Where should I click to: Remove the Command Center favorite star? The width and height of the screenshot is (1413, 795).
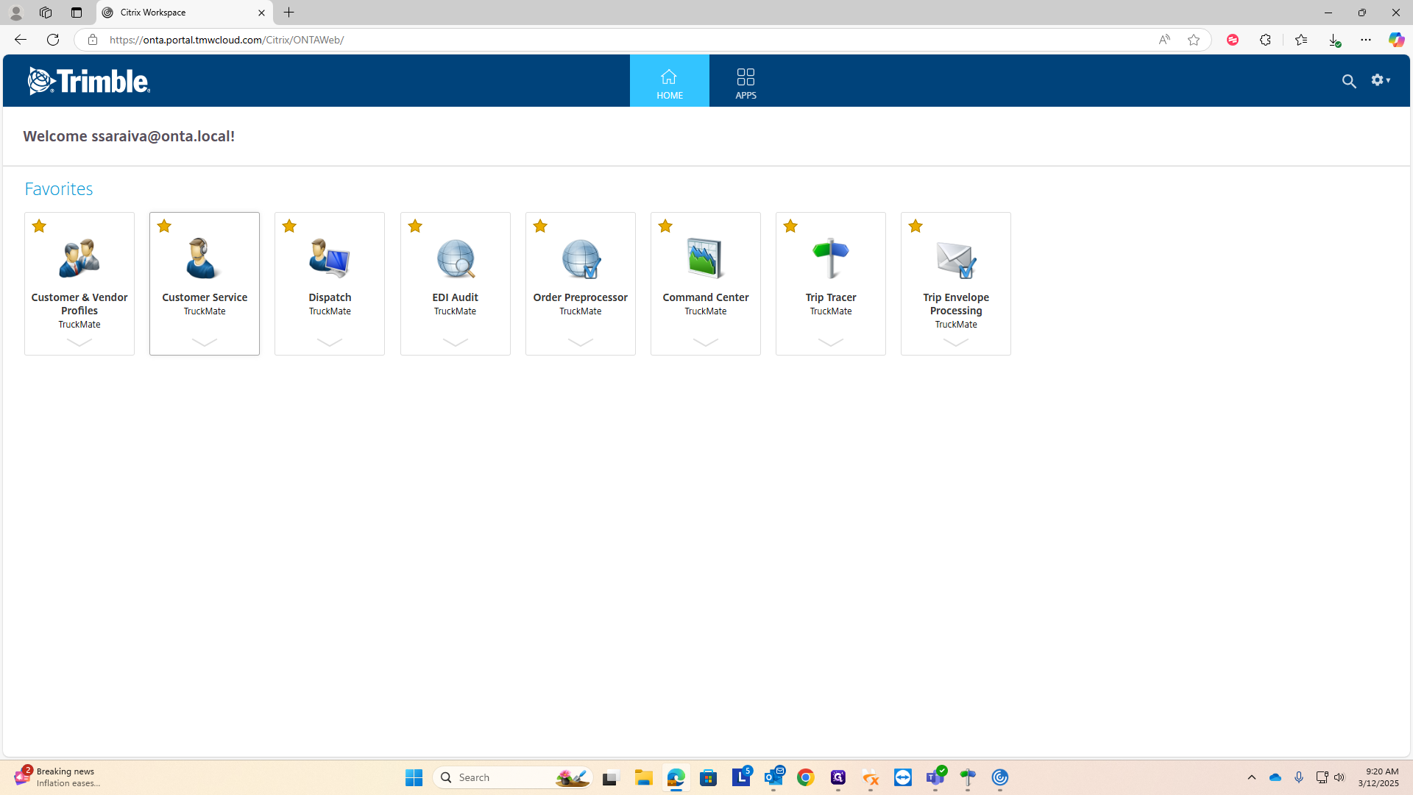pyautogui.click(x=665, y=226)
